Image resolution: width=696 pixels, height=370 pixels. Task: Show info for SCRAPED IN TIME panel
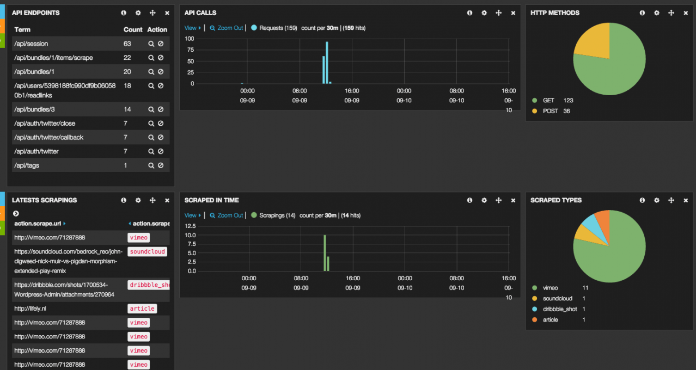469,200
